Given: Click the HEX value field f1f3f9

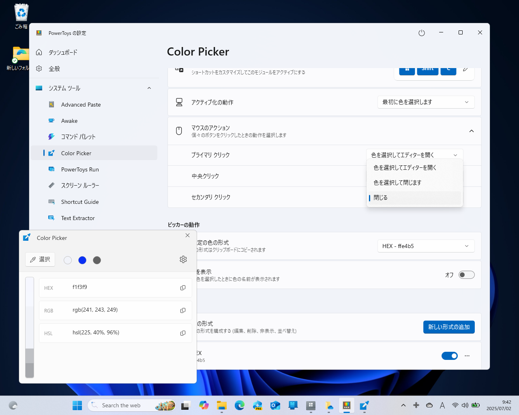Looking at the screenshot, I should click(x=80, y=287).
